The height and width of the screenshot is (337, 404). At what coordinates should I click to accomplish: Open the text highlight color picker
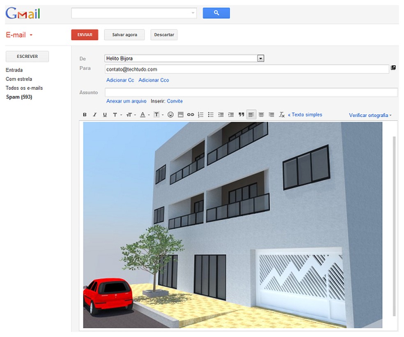click(x=158, y=115)
